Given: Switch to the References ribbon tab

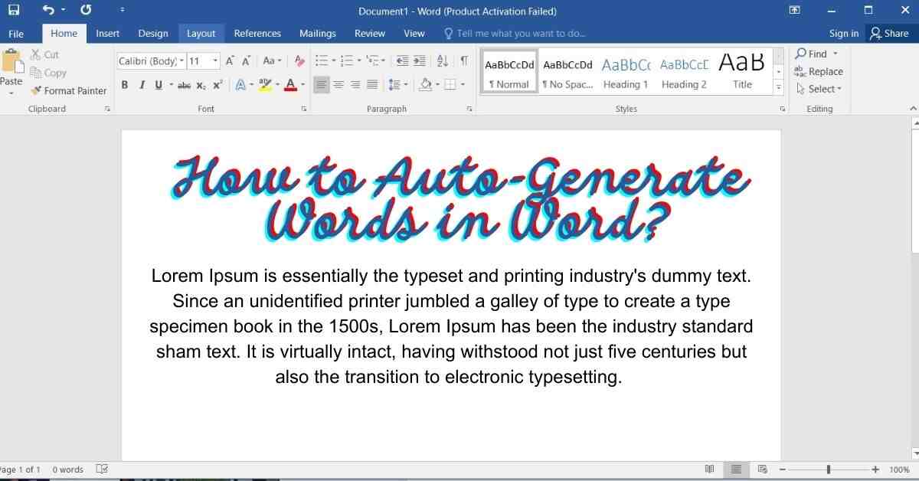Looking at the screenshot, I should point(257,33).
